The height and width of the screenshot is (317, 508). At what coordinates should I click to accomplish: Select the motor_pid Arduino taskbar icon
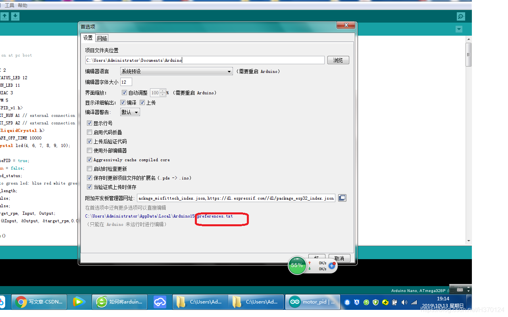pyautogui.click(x=313, y=302)
